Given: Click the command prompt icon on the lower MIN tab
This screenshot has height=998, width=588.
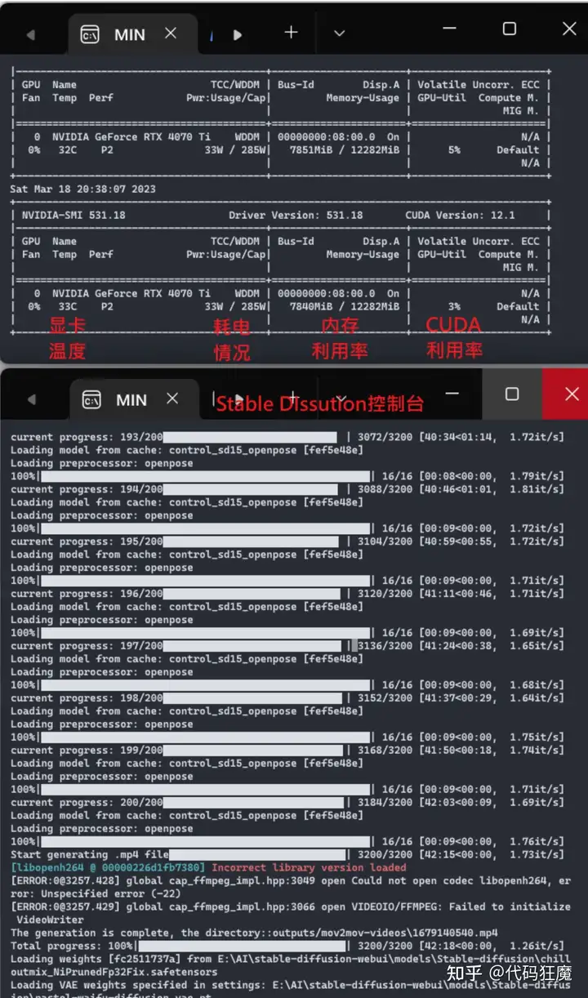Looking at the screenshot, I should click(91, 399).
